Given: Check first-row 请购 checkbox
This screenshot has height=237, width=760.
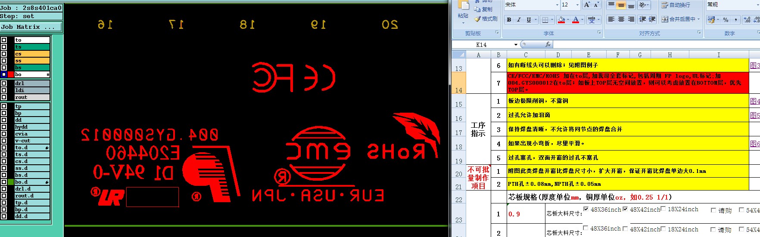Looking at the screenshot, I should click(713, 210).
